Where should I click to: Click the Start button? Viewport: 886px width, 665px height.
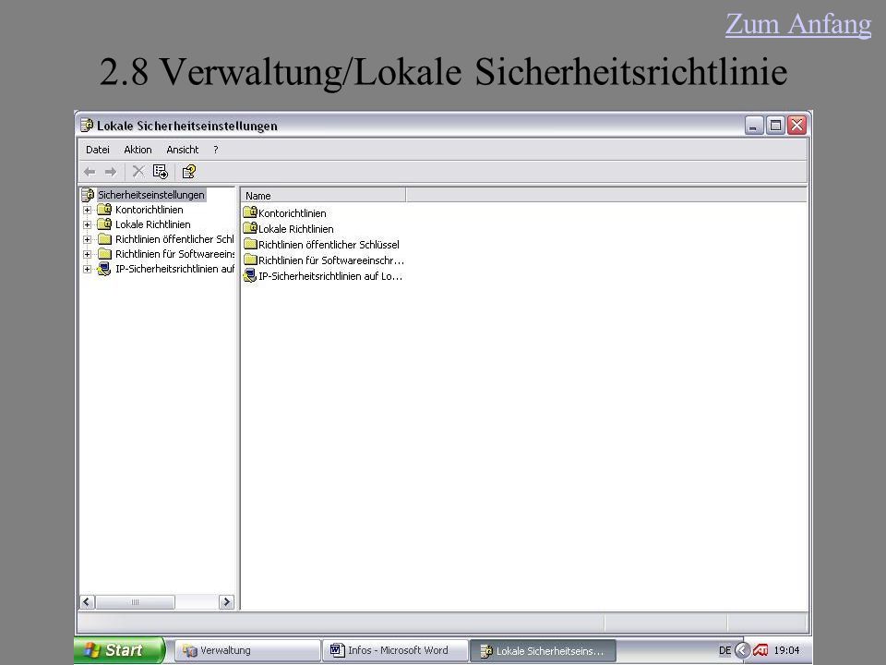point(120,650)
